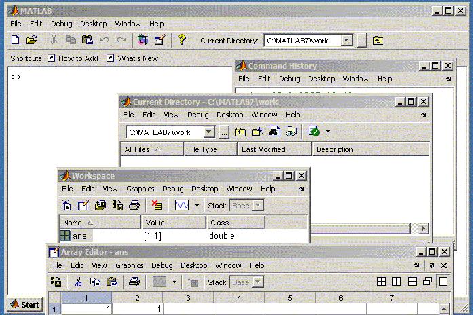Open Graphics menu in Workspace window

(140, 189)
